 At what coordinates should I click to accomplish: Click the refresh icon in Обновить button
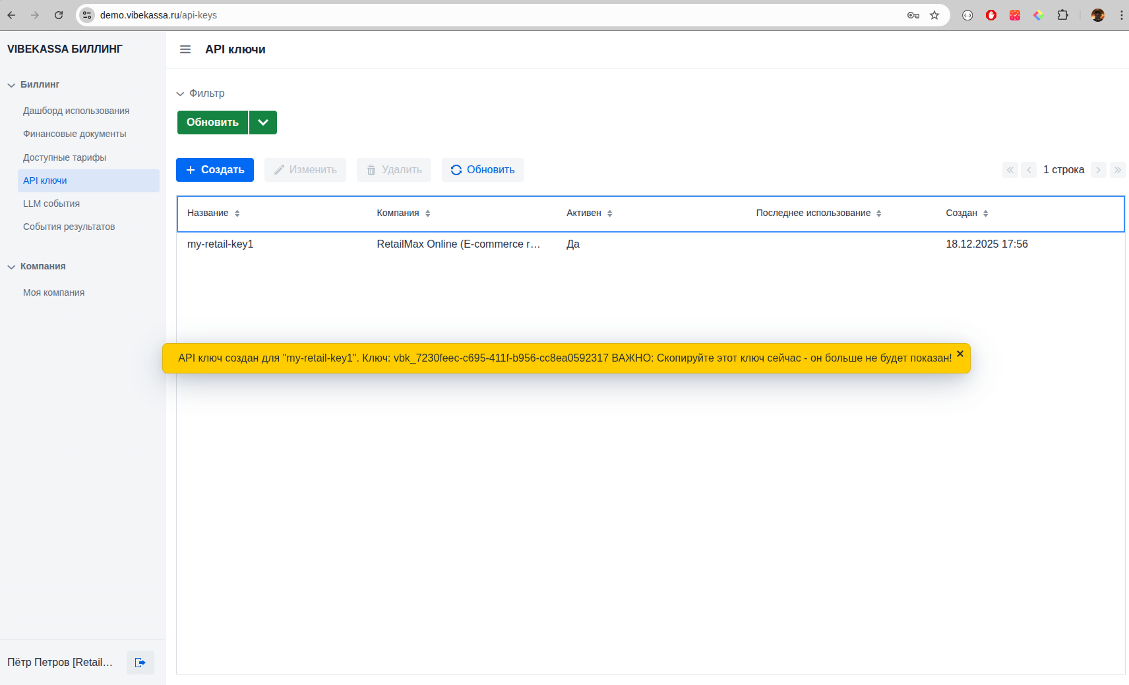tap(456, 169)
